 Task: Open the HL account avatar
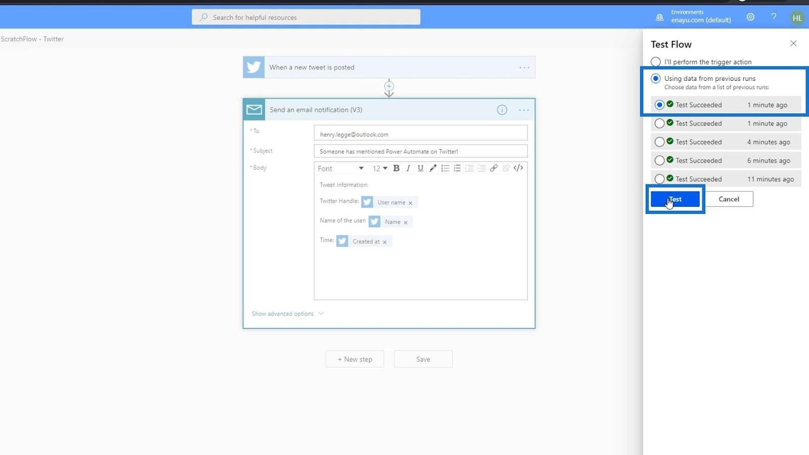pos(797,18)
